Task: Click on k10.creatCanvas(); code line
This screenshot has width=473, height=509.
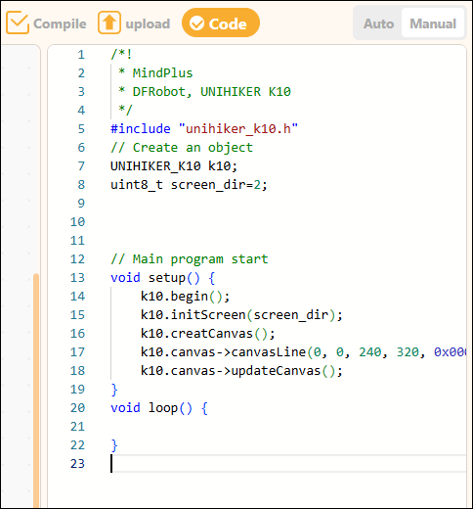Action: tap(208, 334)
